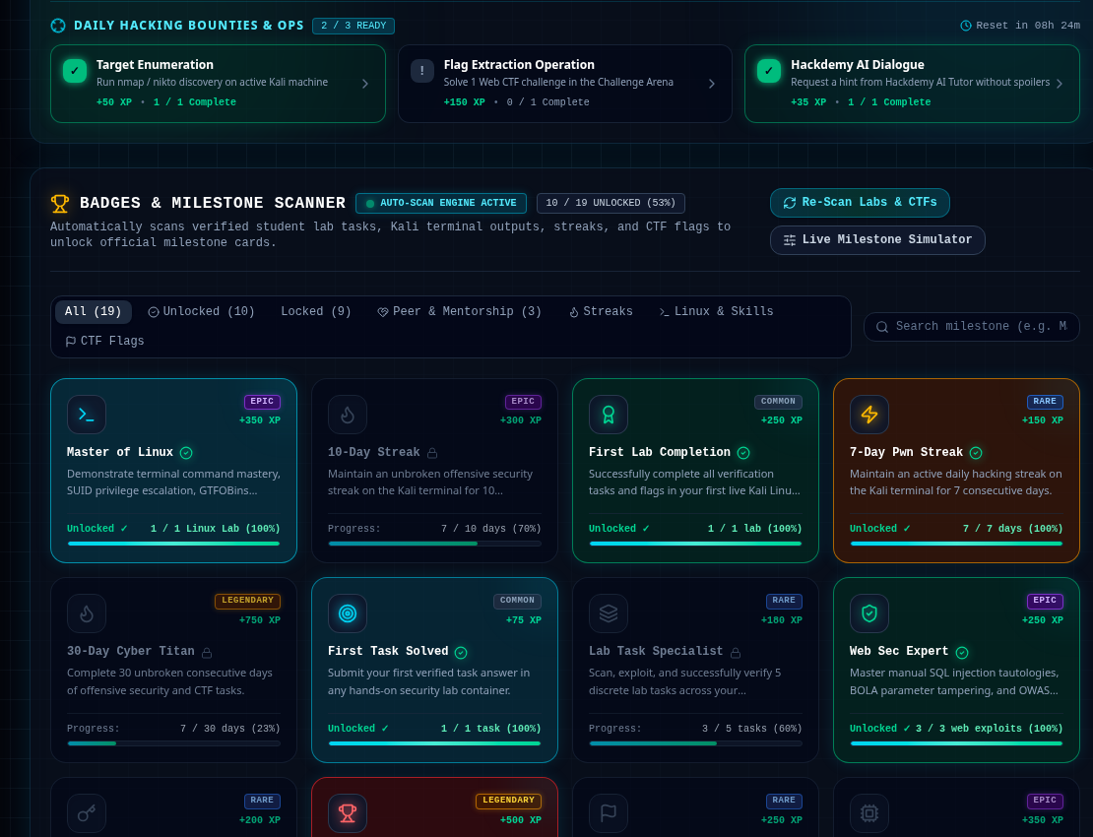Click the 7-Day Pwn Streak lightning icon
Screen dimensions: 1093x837
click(868, 415)
